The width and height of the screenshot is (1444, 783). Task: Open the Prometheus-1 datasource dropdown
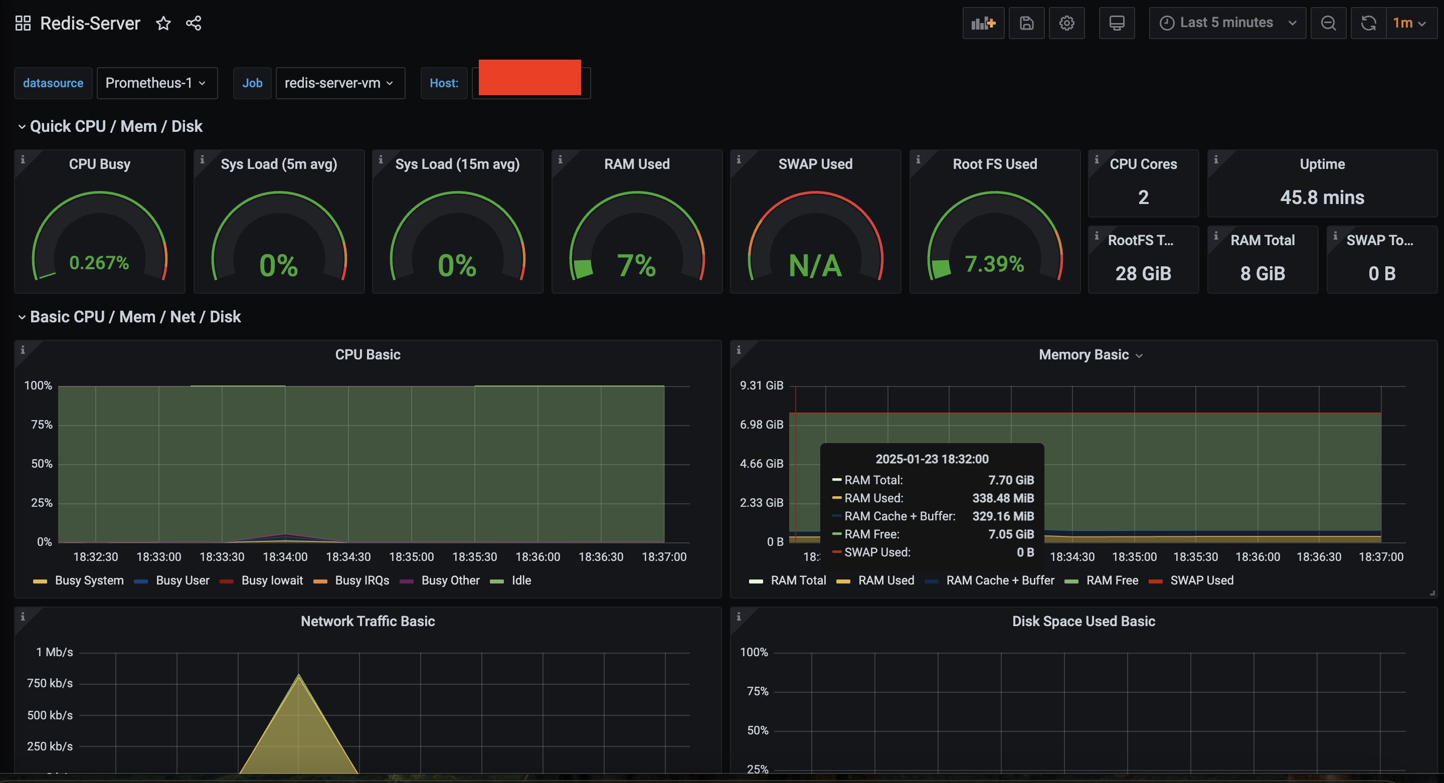coord(156,83)
